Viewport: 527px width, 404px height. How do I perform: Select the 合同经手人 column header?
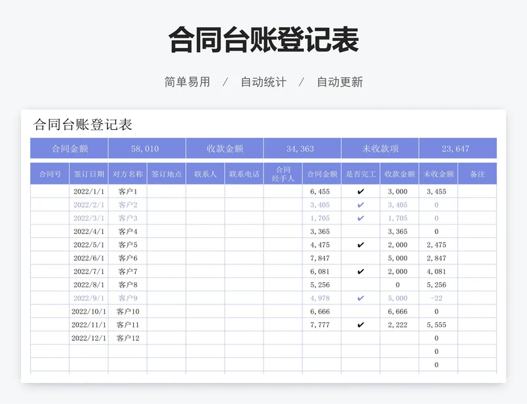pos(283,174)
